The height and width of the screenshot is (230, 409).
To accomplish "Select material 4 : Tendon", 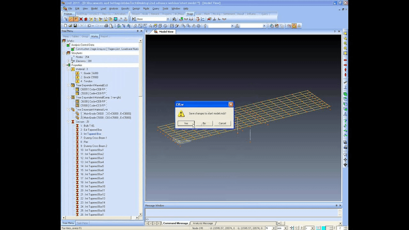I will (x=86, y=81).
